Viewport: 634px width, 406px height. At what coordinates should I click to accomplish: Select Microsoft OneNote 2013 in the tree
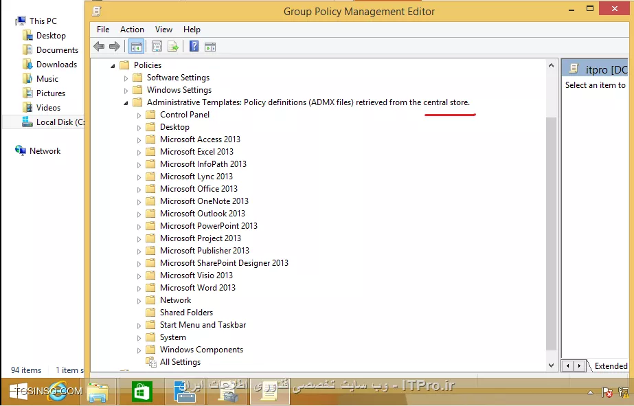pos(204,201)
